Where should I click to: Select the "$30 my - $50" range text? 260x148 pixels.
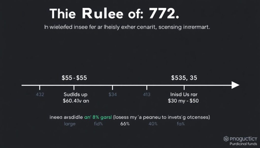[x=183, y=101]
